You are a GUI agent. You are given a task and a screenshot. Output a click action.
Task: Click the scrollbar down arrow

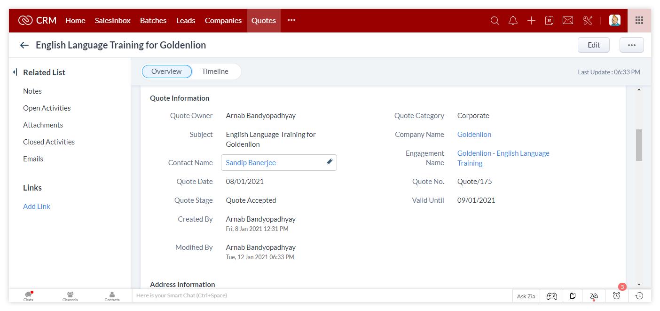tap(639, 285)
